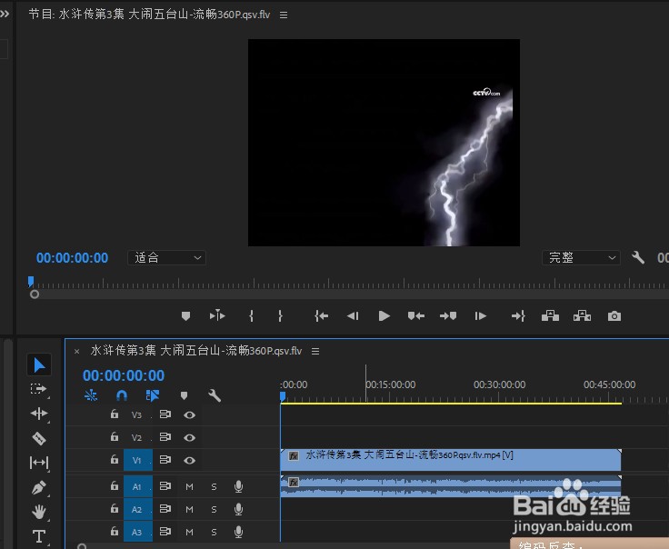669x549 pixels.
Task: Toggle V1 track output eye
Action: click(189, 460)
